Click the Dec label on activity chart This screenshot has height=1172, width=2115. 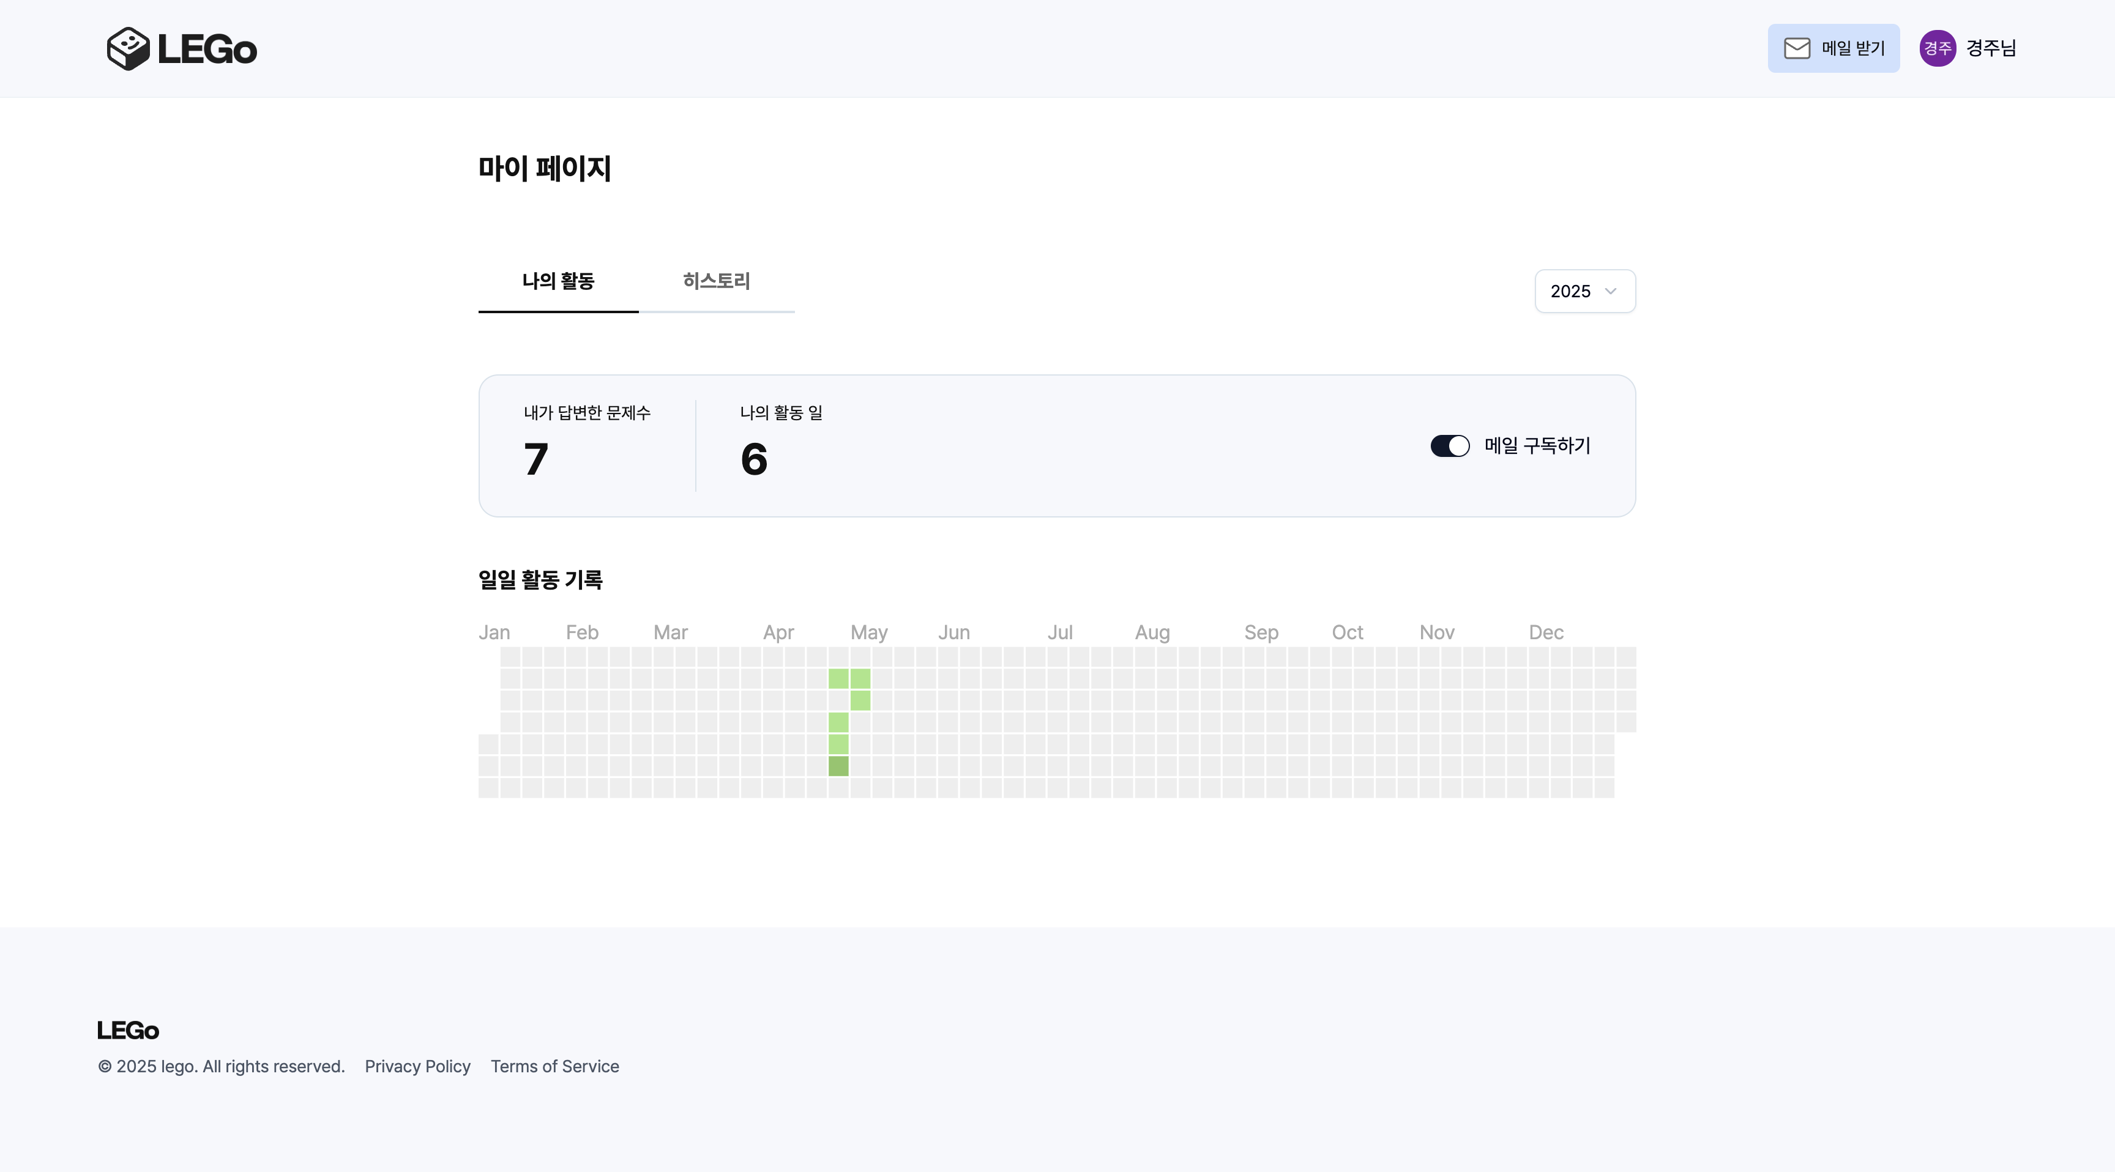[x=1546, y=632]
